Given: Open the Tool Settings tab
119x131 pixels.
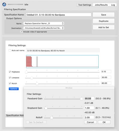Looking at the screenshot, I should point(85,5).
